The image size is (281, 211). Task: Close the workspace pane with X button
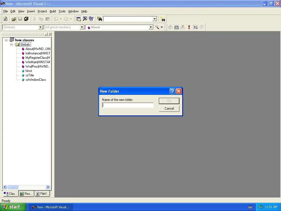click(50, 34)
